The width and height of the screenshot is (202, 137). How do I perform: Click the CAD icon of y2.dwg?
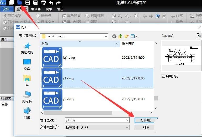tap(52, 99)
